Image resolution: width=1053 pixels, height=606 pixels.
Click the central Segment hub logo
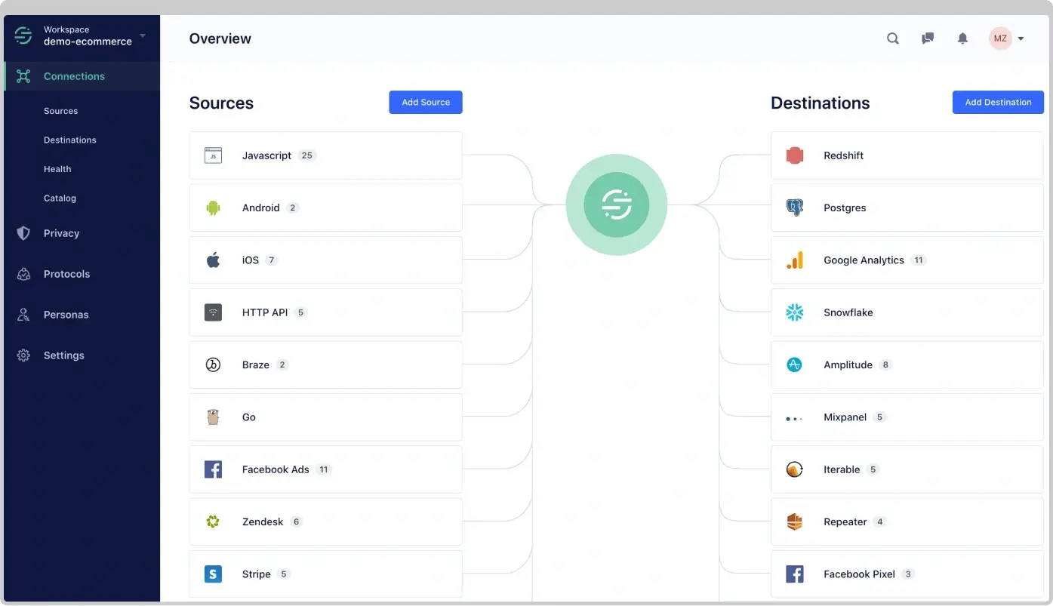click(x=616, y=205)
